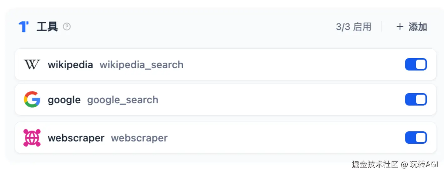The height and width of the screenshot is (174, 444).
Task: Click the 掘金技术社区 watermark text
Action: tap(375, 164)
